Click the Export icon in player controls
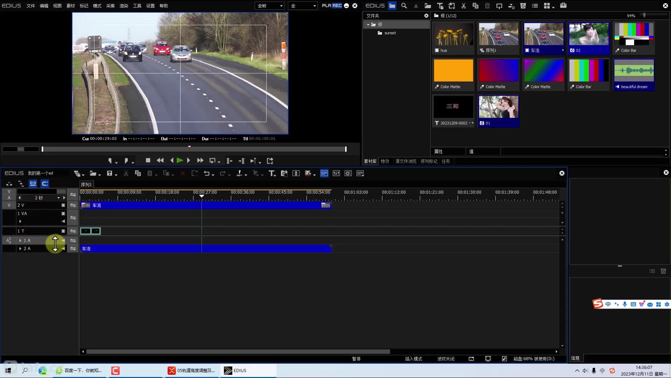The height and width of the screenshot is (378, 671). [x=270, y=161]
